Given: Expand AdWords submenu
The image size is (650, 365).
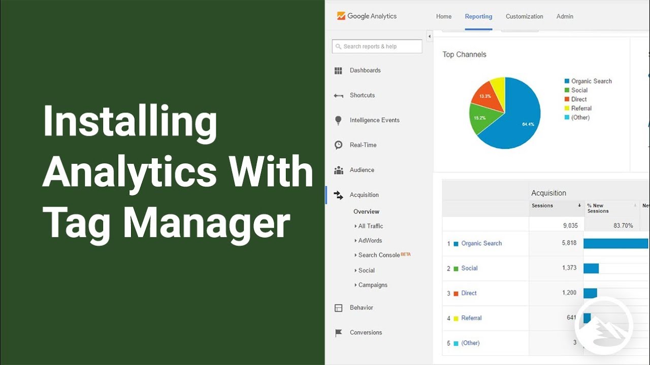Looking at the screenshot, I should pyautogui.click(x=368, y=241).
